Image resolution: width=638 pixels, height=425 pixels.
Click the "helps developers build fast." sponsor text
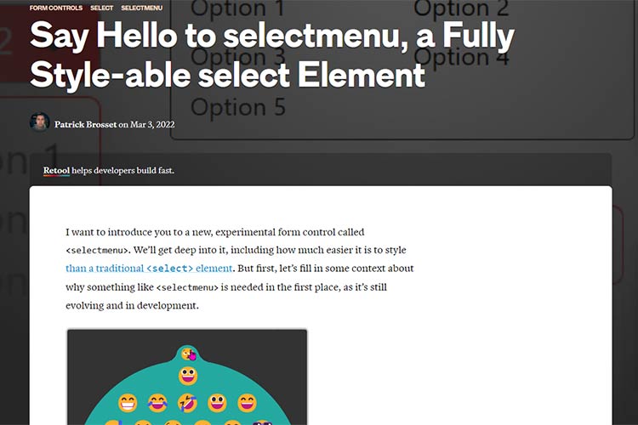(x=123, y=170)
